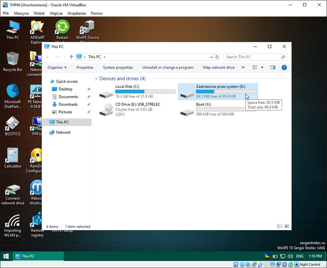Viewport: 327px width, 268px height.
Task: Open WinPE Device Manager desktop icon
Action: [x=87, y=30]
